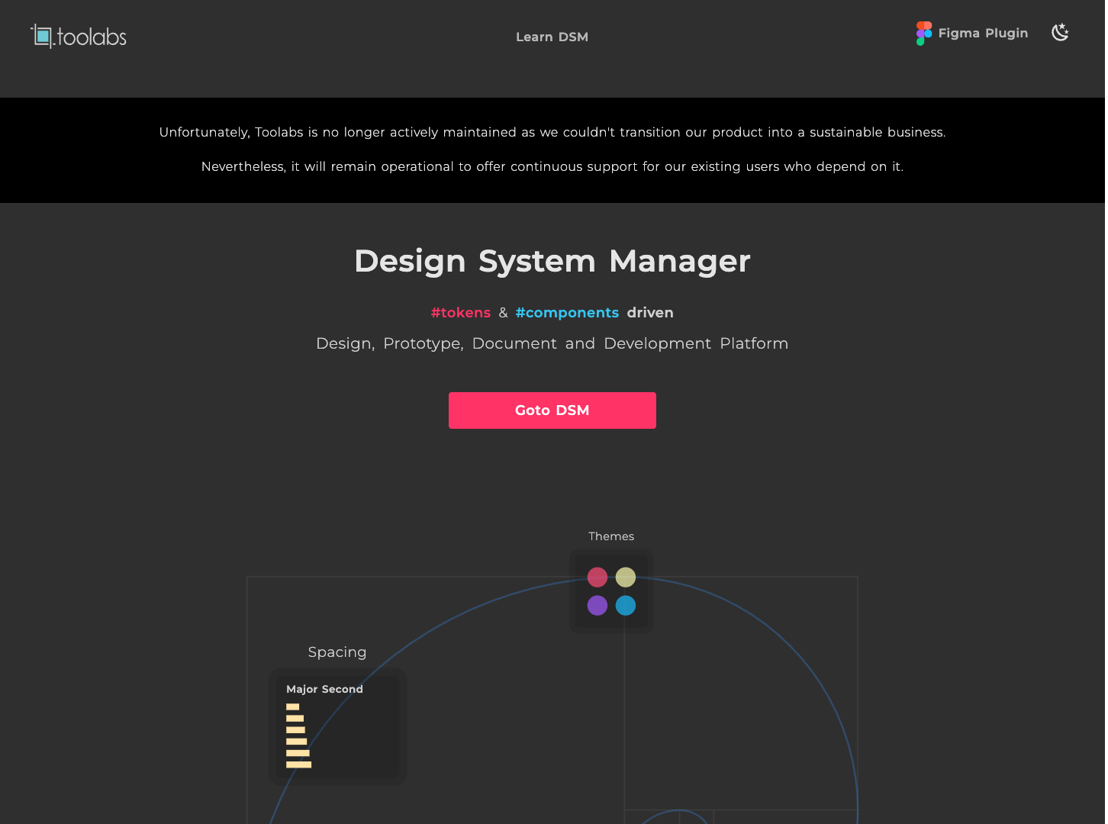The image size is (1108, 824).
Task: Select the blue color swatch under Themes
Action: 625,606
